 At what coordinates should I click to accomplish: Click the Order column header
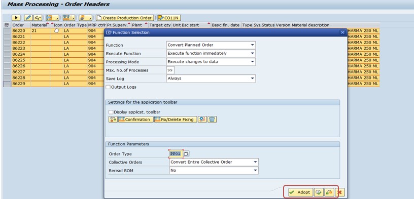tap(21, 25)
